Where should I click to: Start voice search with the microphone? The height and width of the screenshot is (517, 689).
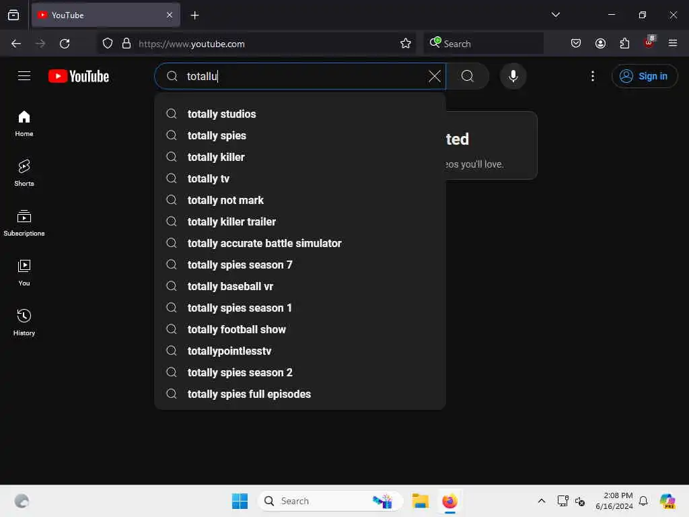click(x=513, y=76)
